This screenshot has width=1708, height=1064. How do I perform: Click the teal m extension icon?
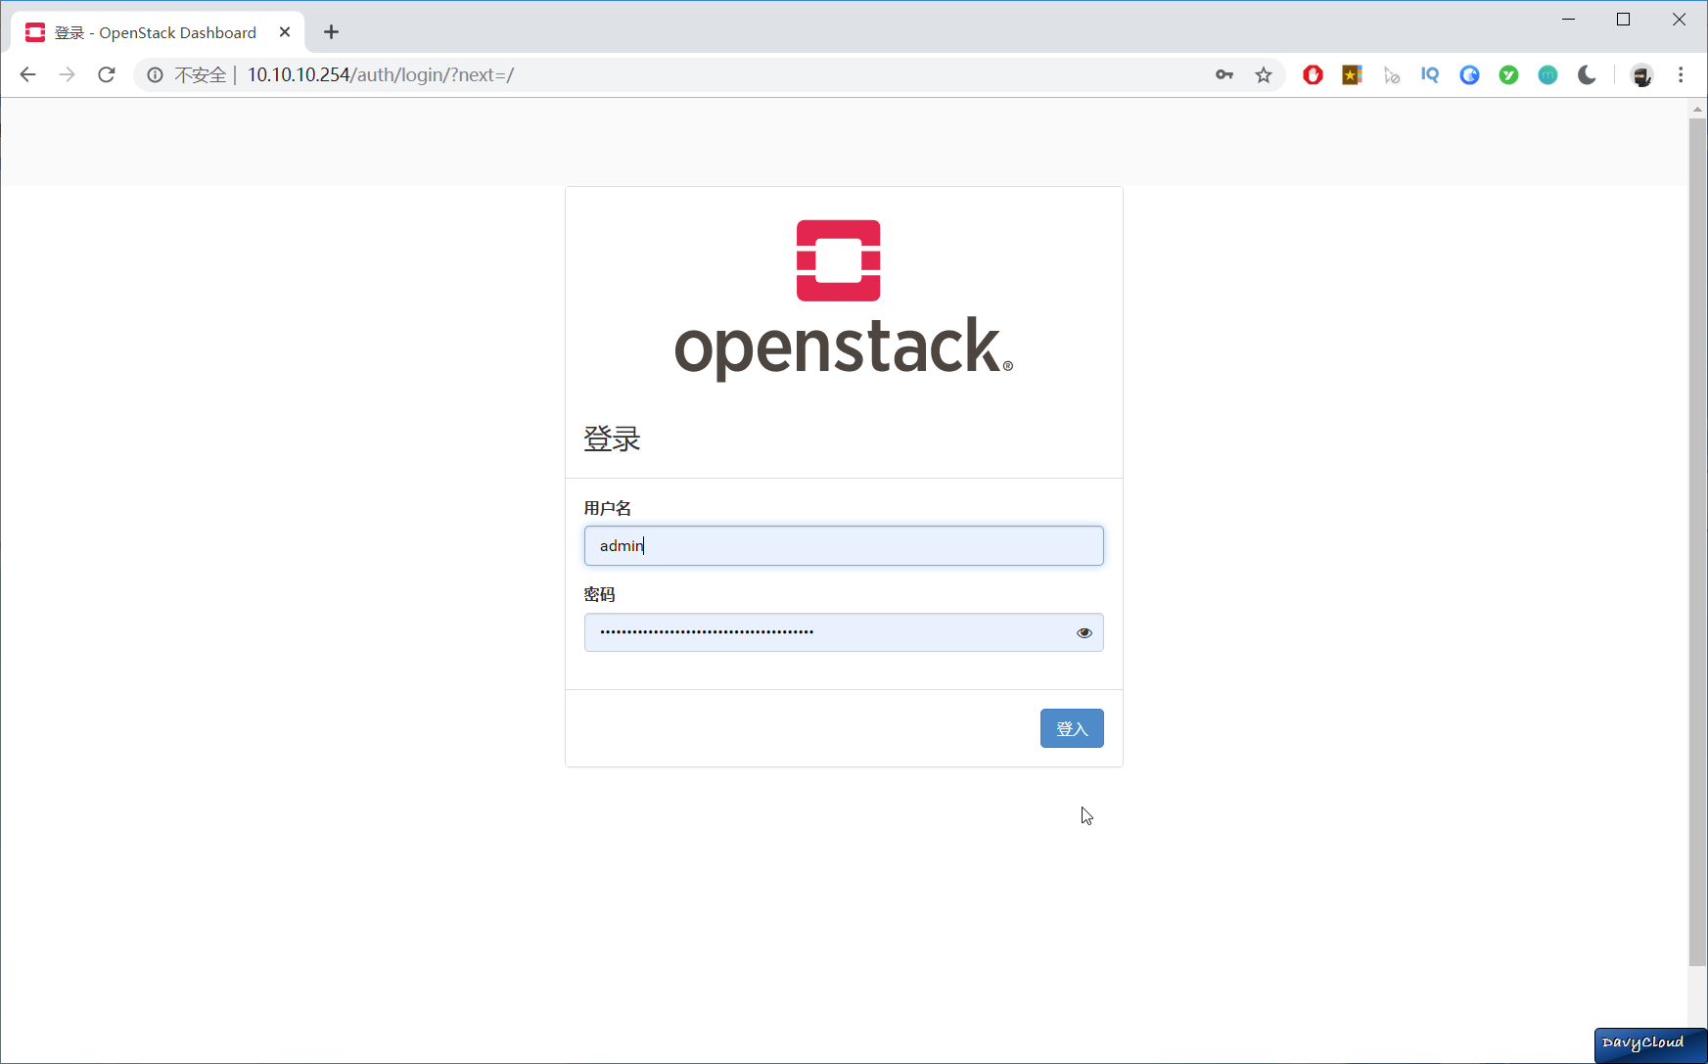point(1547,74)
